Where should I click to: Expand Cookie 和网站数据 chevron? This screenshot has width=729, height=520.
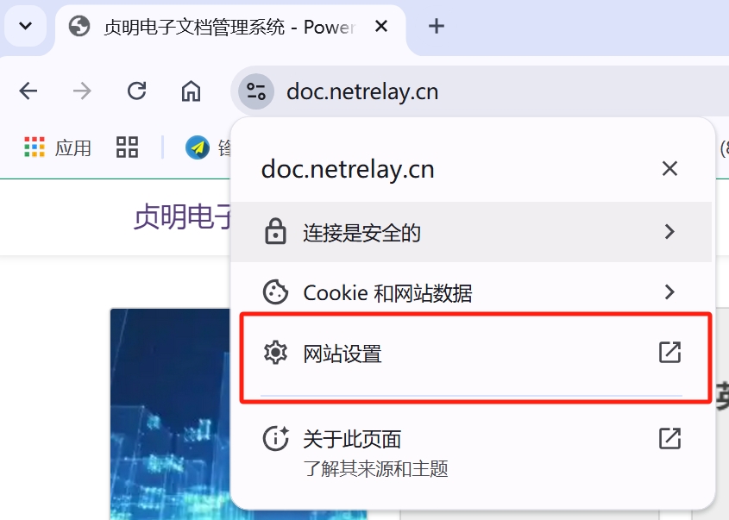pyautogui.click(x=669, y=291)
